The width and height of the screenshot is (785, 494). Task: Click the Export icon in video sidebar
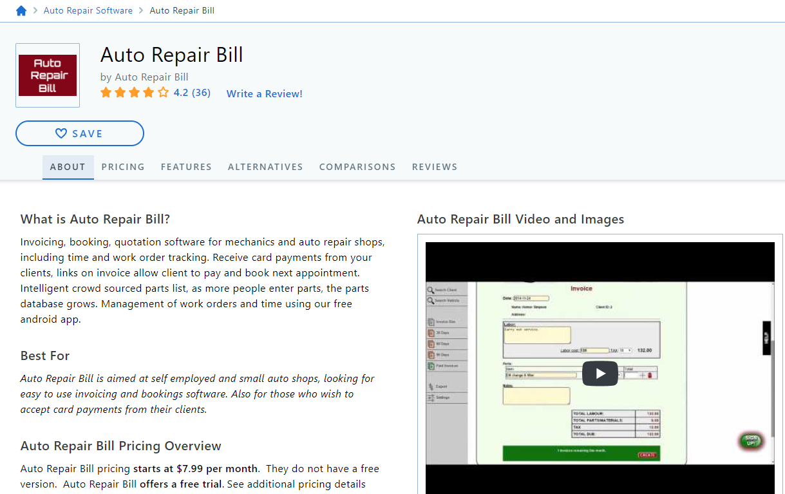point(431,386)
